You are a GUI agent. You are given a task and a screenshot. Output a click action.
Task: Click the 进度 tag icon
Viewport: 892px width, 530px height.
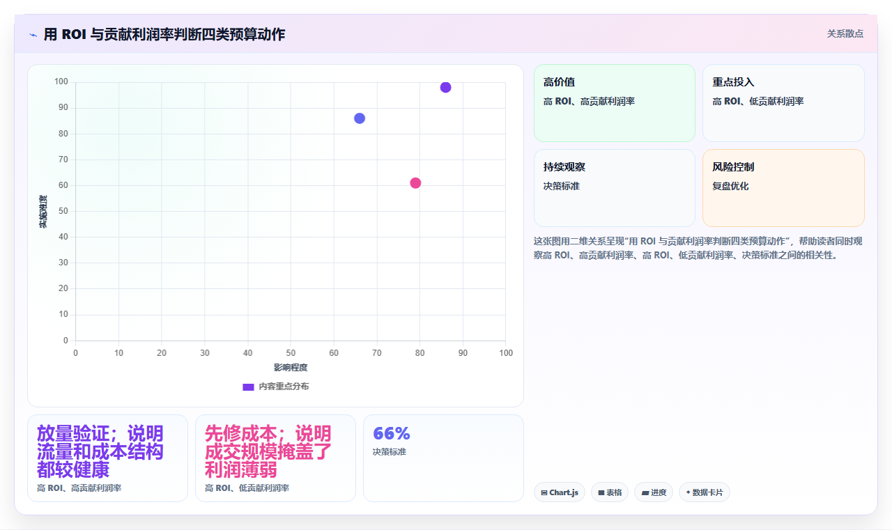645,493
